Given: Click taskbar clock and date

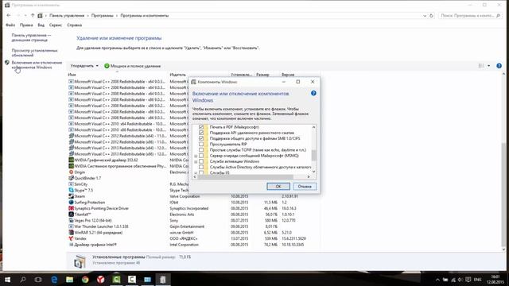Looking at the screenshot, I should pos(495,280).
